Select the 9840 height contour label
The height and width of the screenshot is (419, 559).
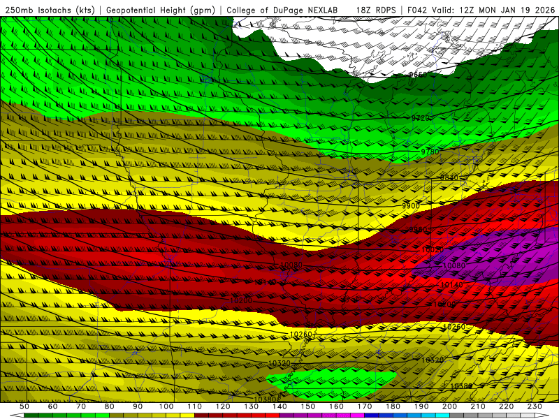click(449, 178)
